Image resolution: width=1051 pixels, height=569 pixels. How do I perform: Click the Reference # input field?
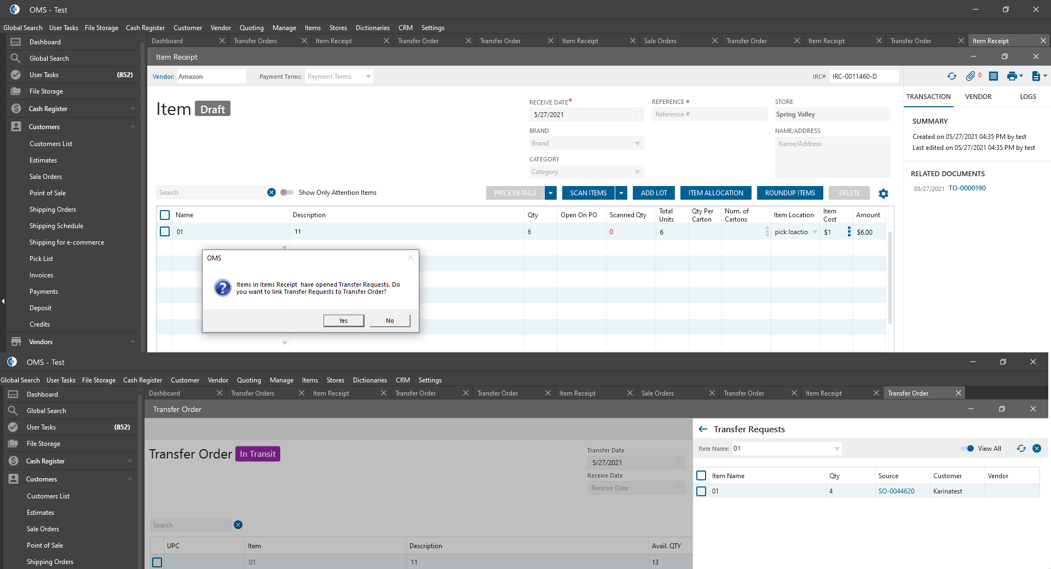tap(709, 115)
